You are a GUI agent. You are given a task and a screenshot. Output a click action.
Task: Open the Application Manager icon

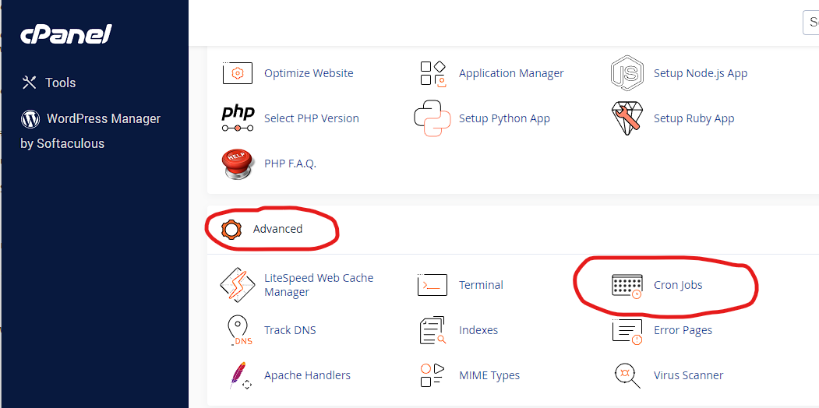[x=432, y=73]
